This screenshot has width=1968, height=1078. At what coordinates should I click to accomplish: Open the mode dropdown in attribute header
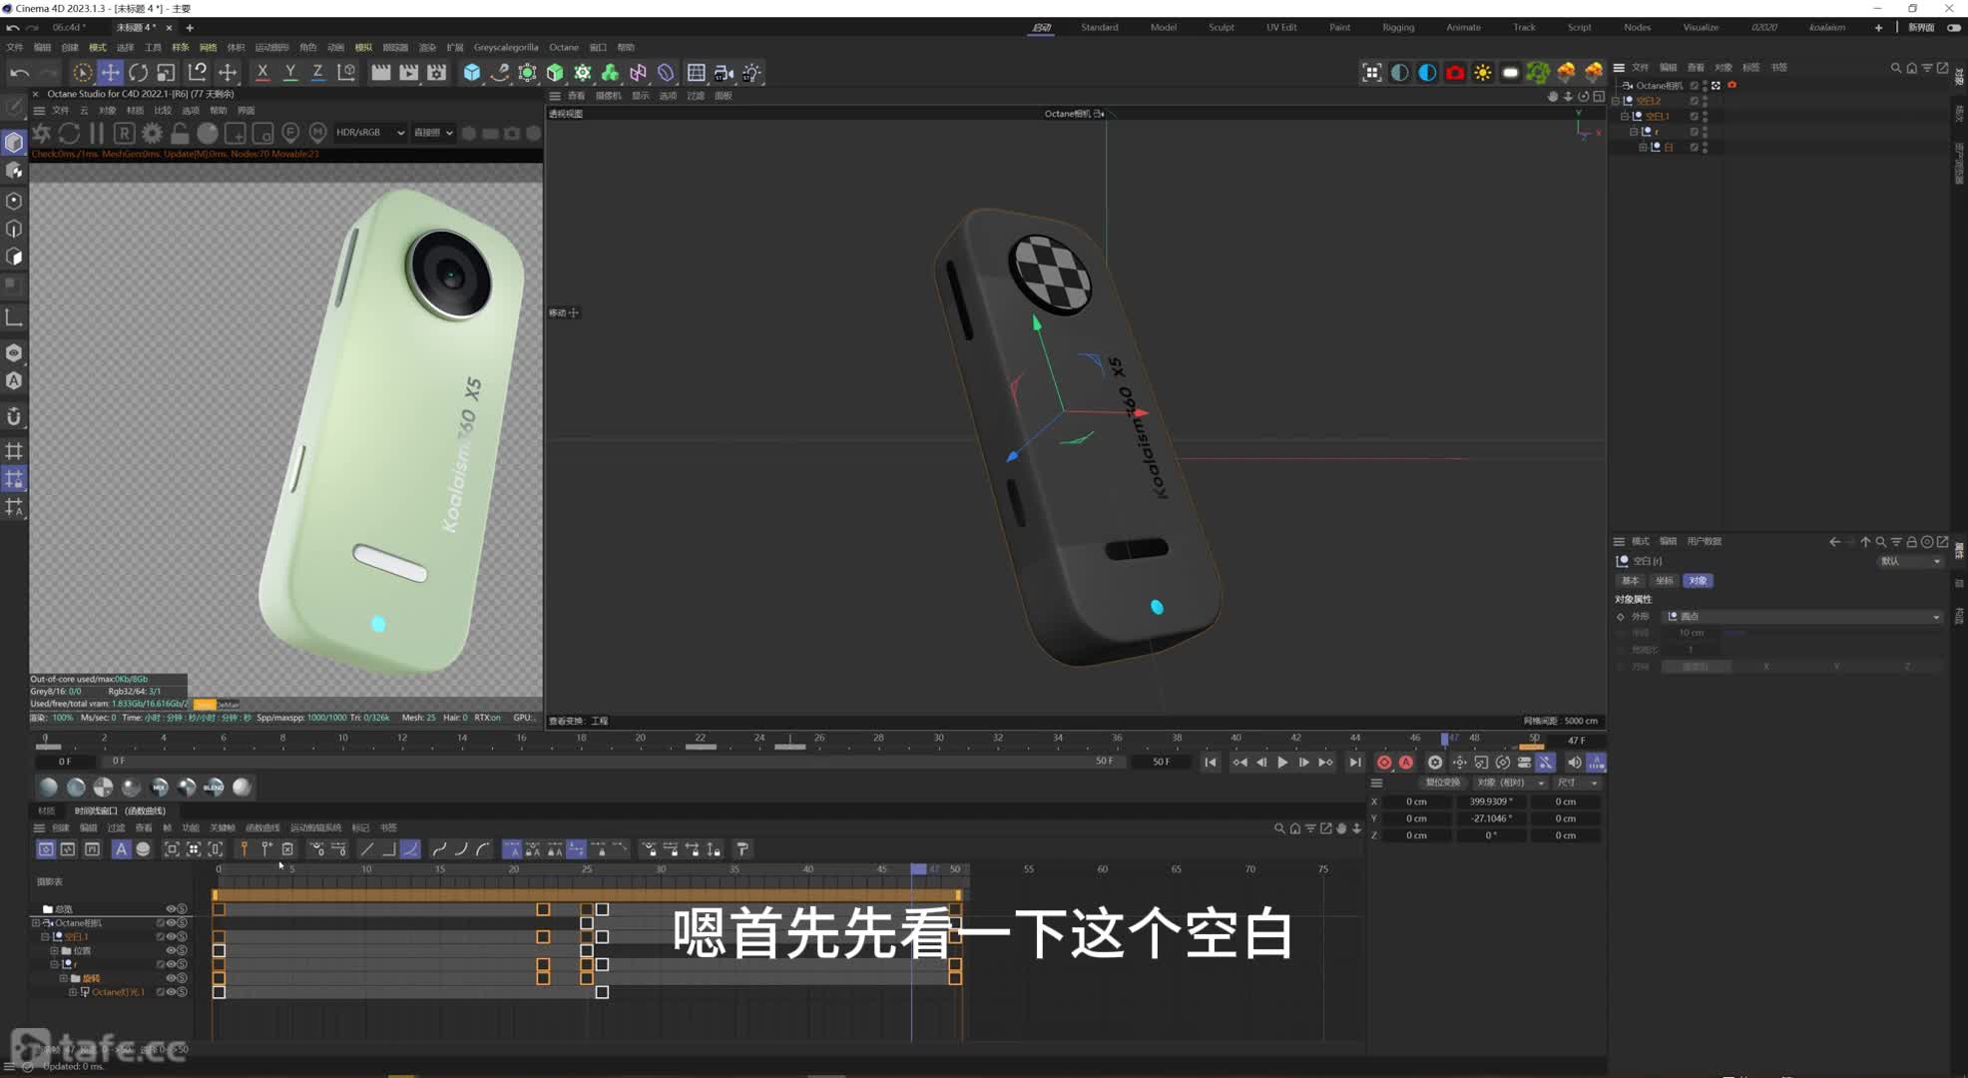point(1910,561)
